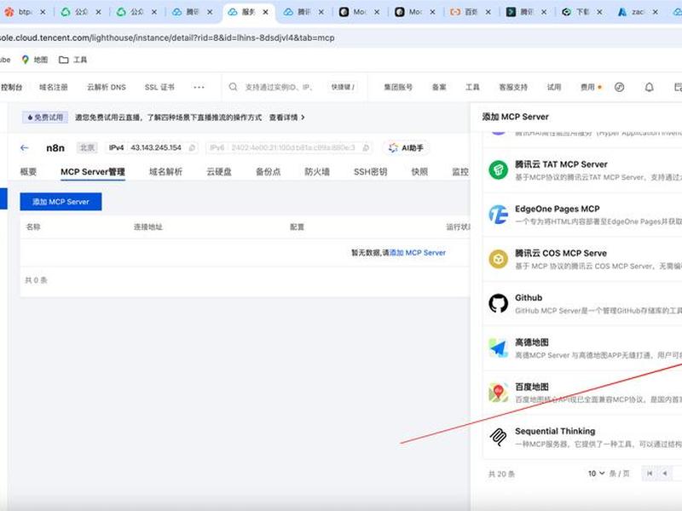Screen dimensions: 682x511
Task: Open the 云硬盘 tab
Action: [x=219, y=172]
